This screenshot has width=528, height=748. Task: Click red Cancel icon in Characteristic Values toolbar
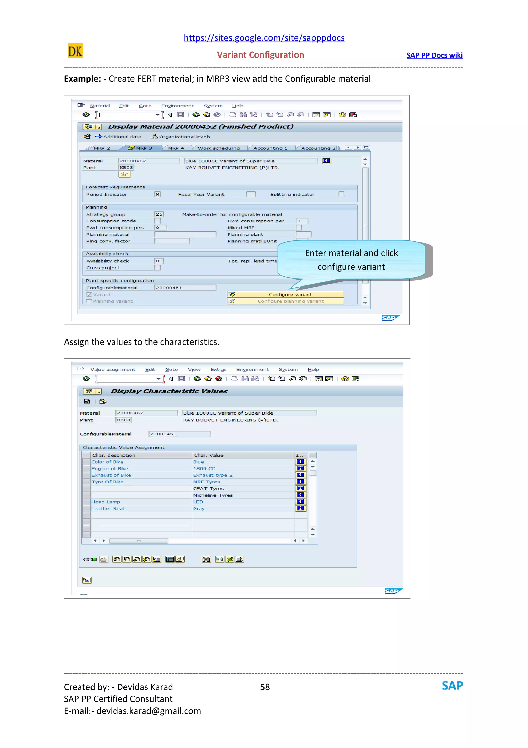click(x=219, y=379)
